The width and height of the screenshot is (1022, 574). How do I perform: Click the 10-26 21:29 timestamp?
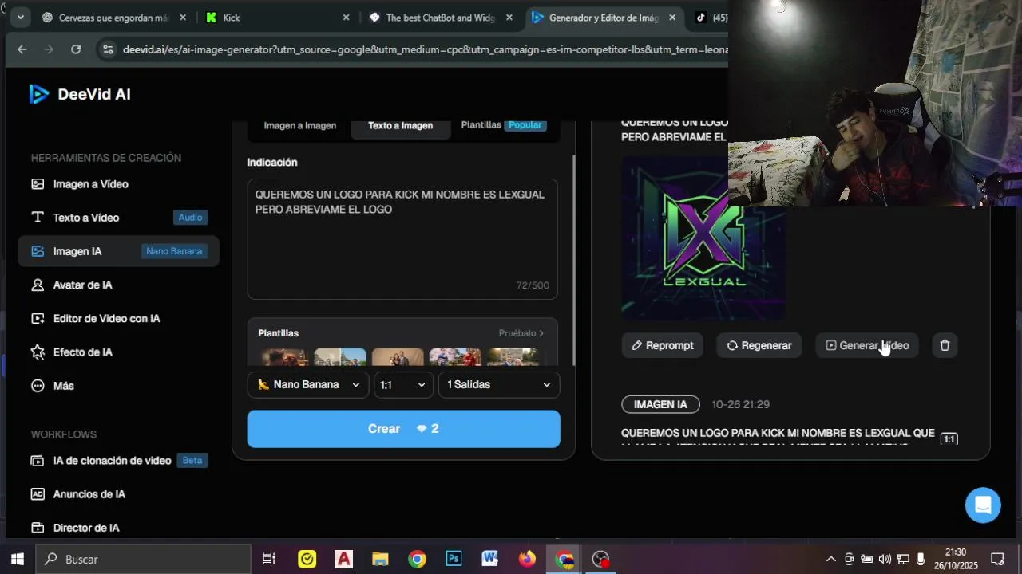[740, 404]
